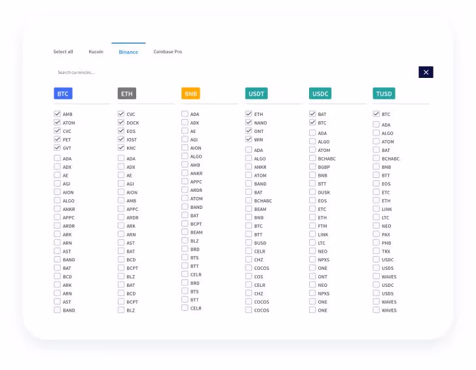Select all exchanges via Select all
The image size is (476, 370).
pyautogui.click(x=63, y=52)
